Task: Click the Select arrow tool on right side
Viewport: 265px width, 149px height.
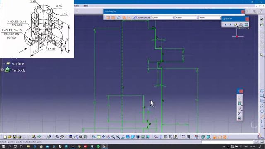Action: pyautogui.click(x=262, y=55)
